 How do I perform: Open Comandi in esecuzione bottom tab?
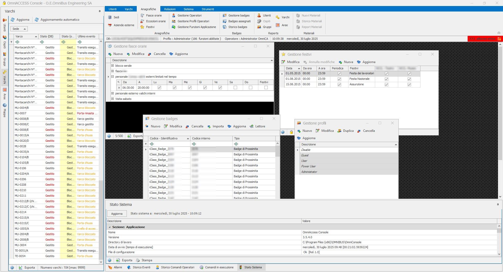tap(216, 267)
